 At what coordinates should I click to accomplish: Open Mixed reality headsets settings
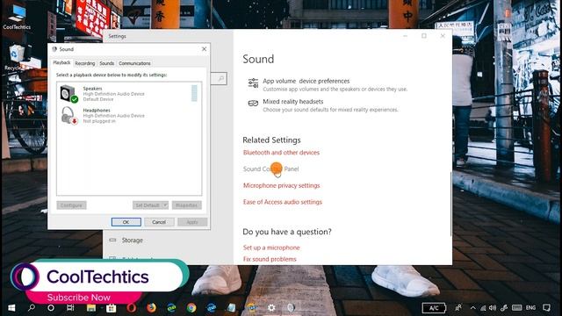(x=322, y=105)
